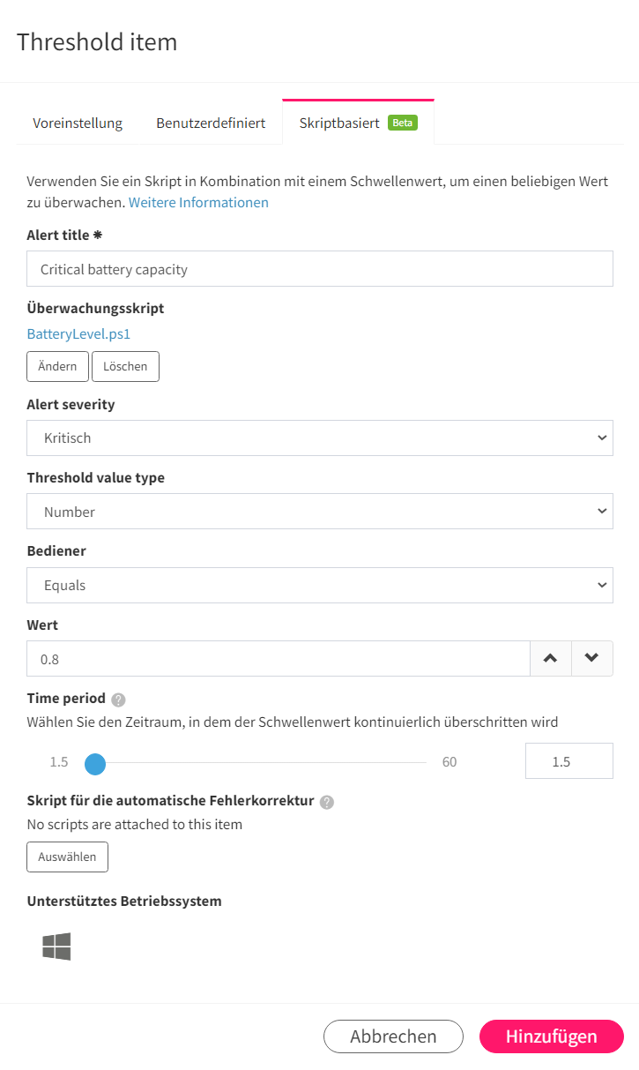The width and height of the screenshot is (639, 1070).
Task: Decrease Wert using the down arrow
Action: pos(592,658)
